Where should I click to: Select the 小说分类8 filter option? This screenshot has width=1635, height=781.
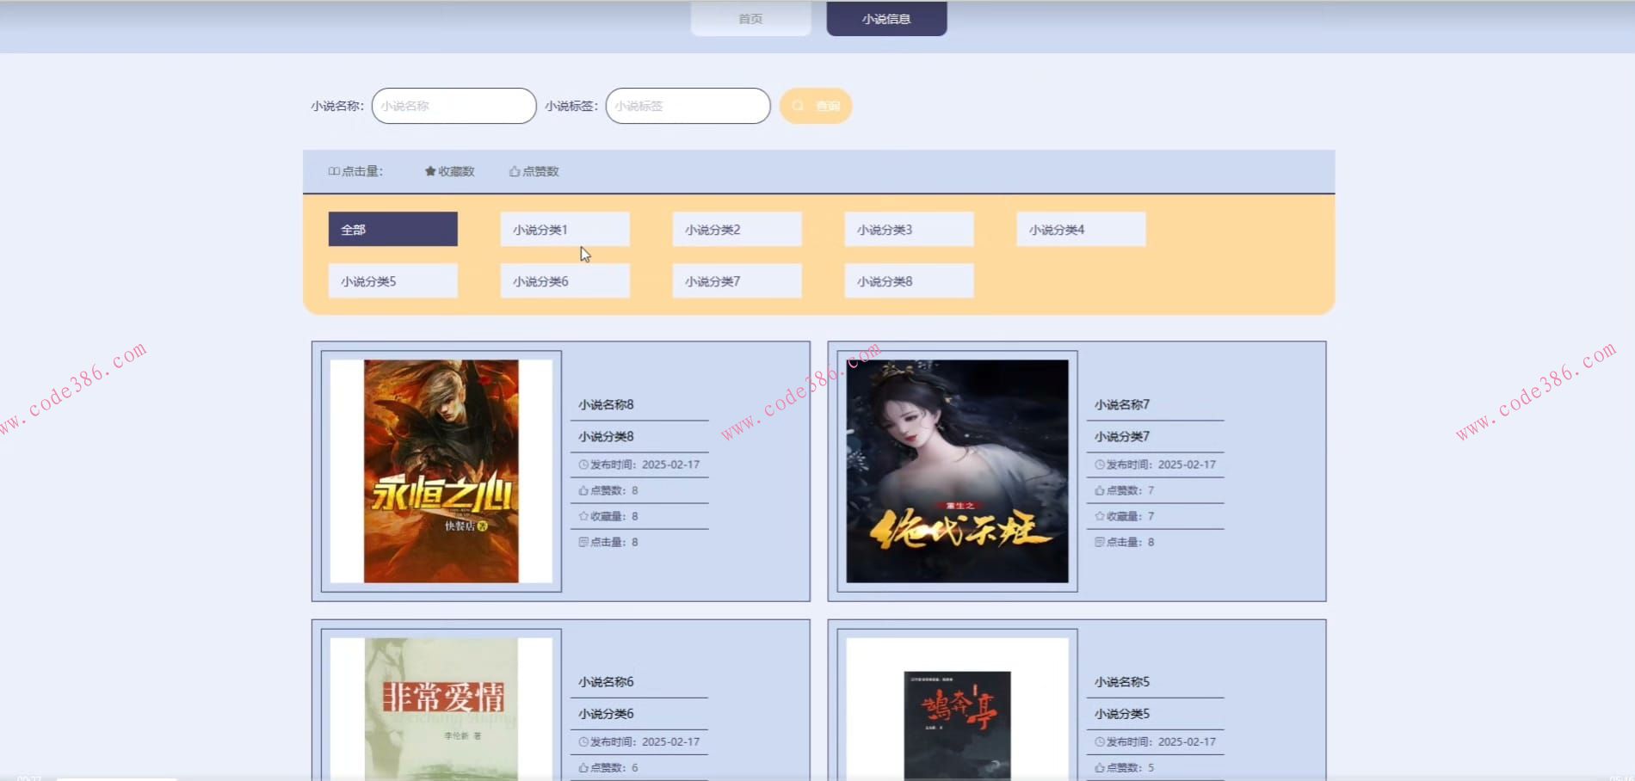tap(909, 280)
